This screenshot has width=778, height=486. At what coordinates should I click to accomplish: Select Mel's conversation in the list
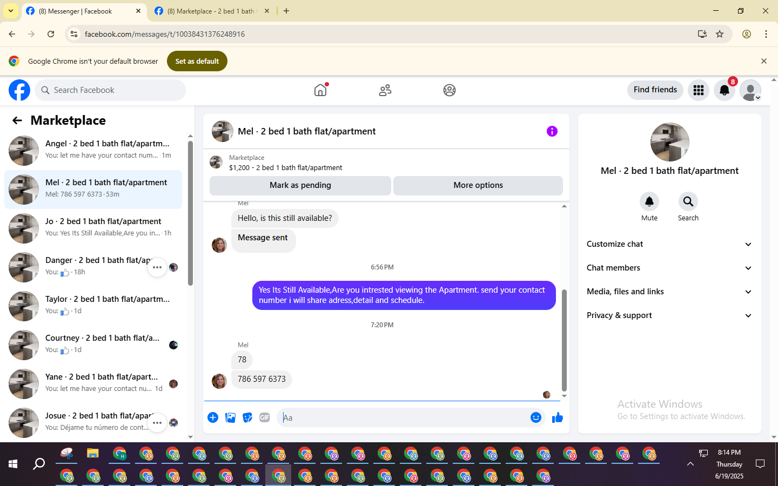click(x=93, y=189)
